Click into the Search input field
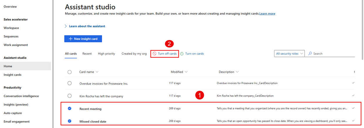364x128 pixels. 331,54
